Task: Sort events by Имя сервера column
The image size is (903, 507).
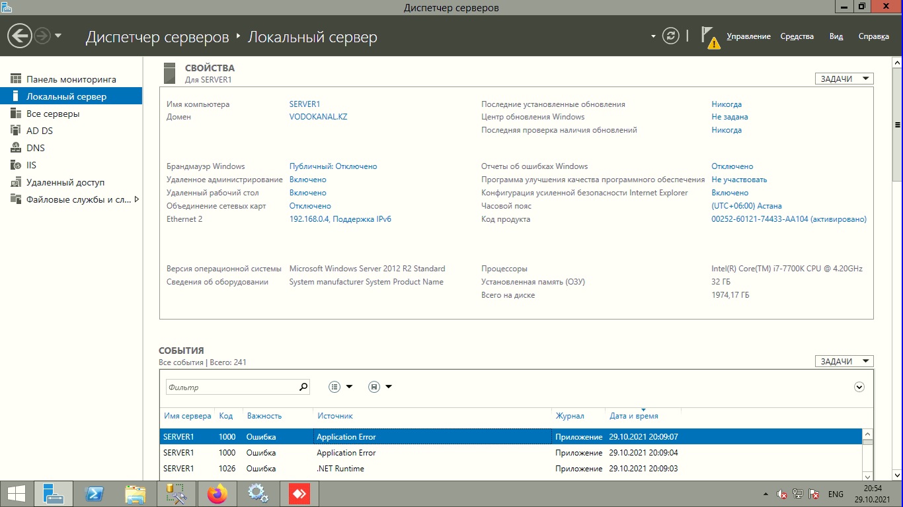Action: click(x=188, y=416)
